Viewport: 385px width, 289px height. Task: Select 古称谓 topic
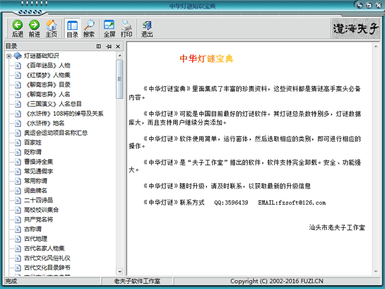32,229
